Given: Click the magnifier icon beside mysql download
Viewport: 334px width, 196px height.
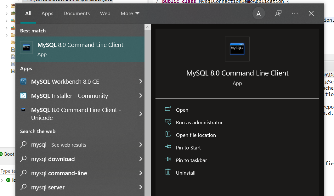Looking at the screenshot, I should click(x=23, y=159).
